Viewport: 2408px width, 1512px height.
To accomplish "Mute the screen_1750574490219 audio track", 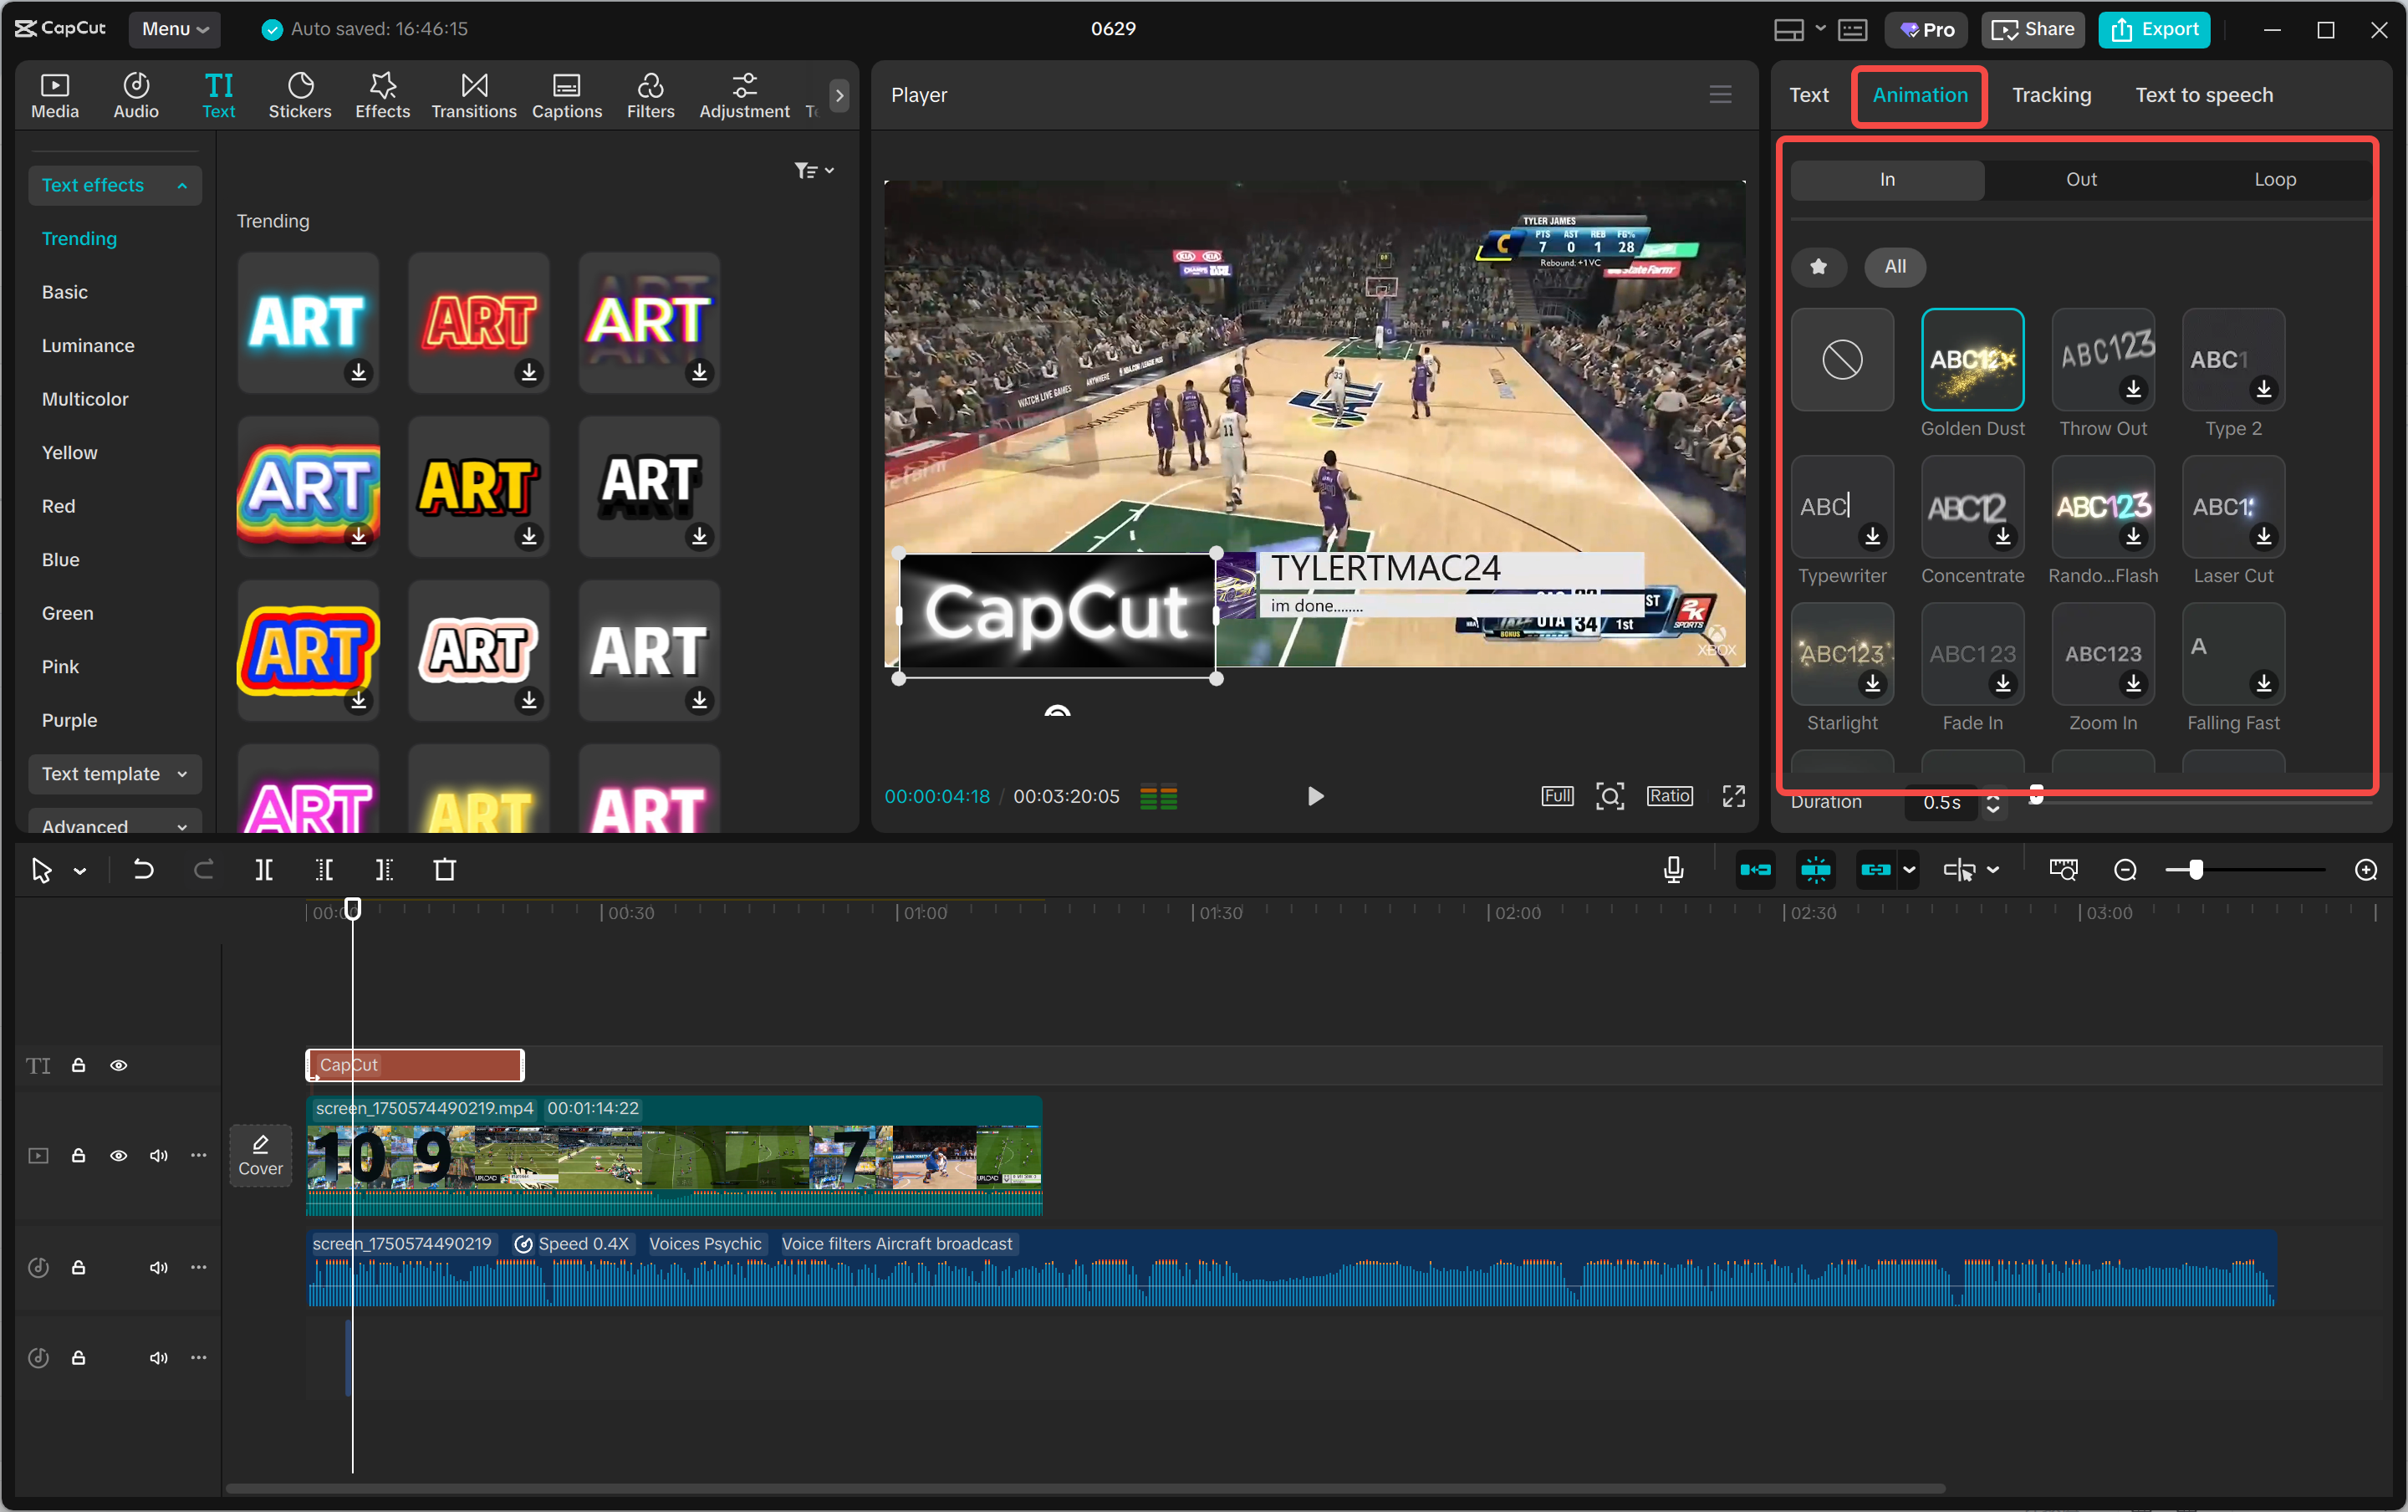I will pyautogui.click(x=157, y=1267).
